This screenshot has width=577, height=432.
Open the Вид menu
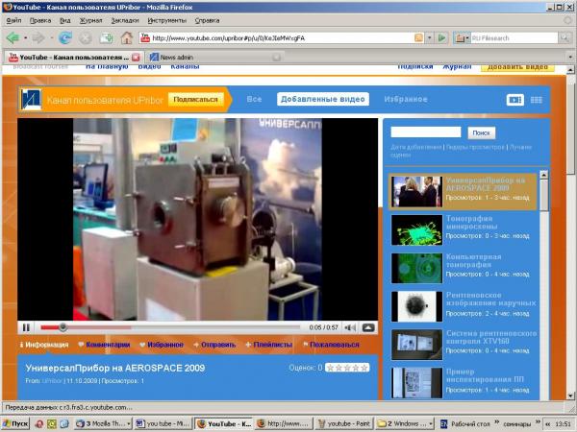pyautogui.click(x=64, y=20)
